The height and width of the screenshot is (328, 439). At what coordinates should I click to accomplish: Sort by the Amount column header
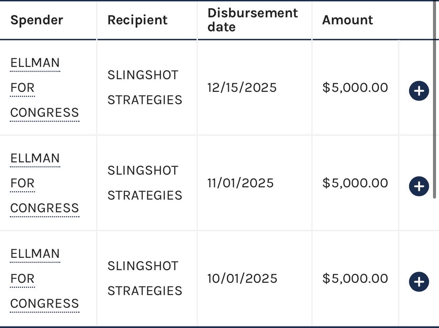pyautogui.click(x=348, y=20)
